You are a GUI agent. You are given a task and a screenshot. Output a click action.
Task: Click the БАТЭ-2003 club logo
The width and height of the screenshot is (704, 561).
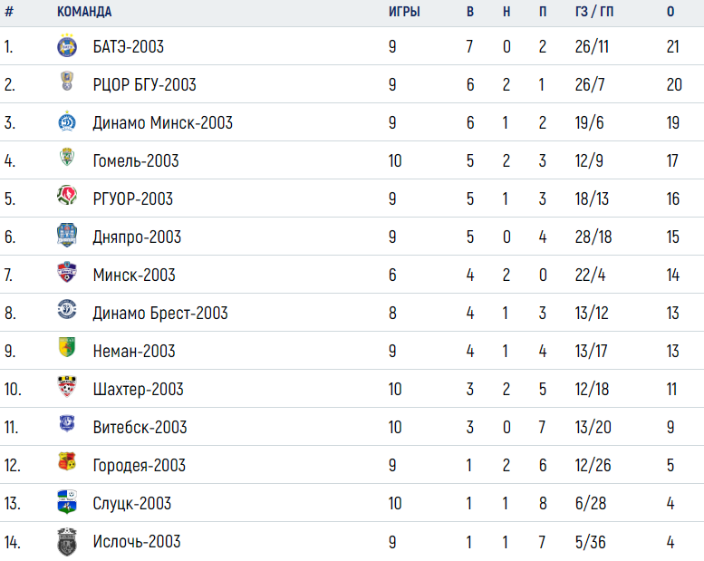[67, 45]
